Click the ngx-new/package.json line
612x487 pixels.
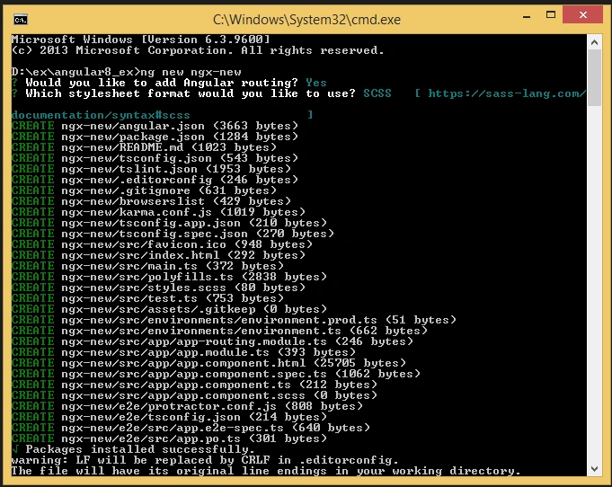[155, 137]
